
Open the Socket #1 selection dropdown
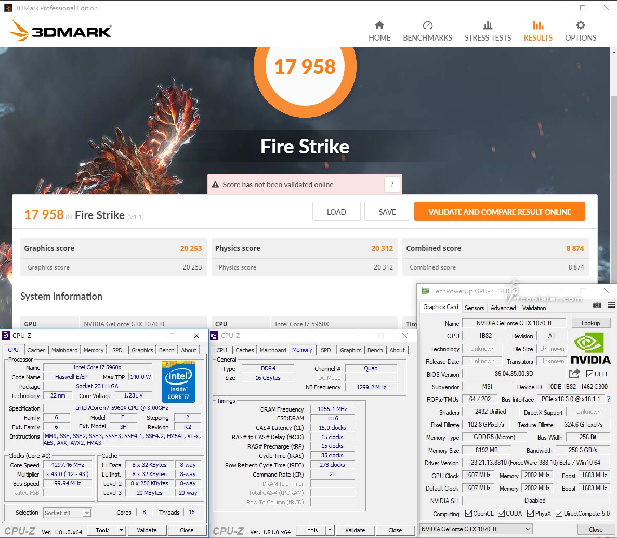(x=67, y=513)
